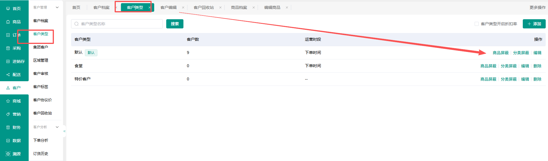Image resolution: width=548 pixels, height=161 pixels.
Task: Collapse the 客户管理 menu group
Action: click(57, 7)
